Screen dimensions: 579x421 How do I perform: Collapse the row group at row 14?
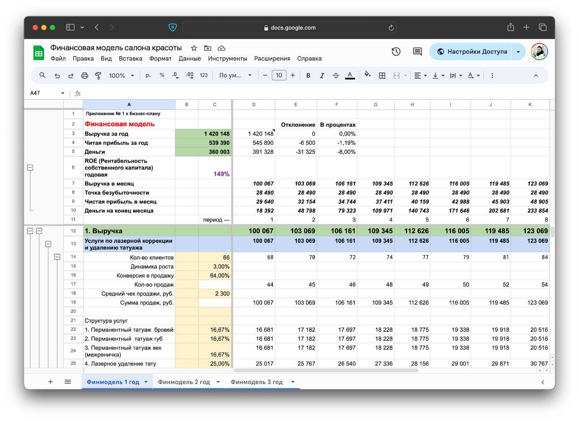coord(57,257)
